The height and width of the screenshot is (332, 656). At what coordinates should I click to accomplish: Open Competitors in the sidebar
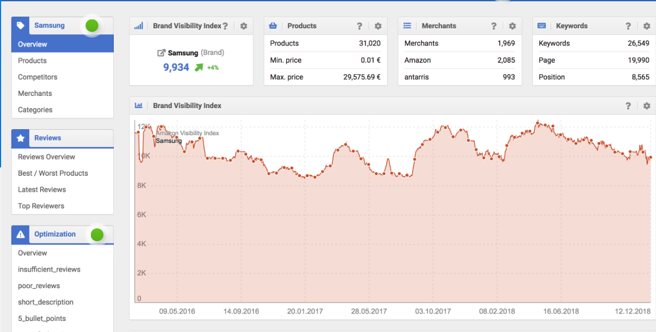[x=38, y=77]
